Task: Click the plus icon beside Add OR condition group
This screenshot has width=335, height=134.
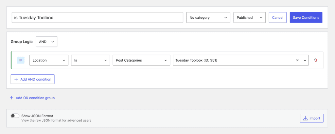Action: click(x=11, y=98)
